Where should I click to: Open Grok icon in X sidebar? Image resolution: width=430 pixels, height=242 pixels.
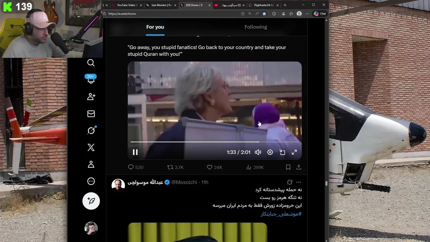point(91,130)
